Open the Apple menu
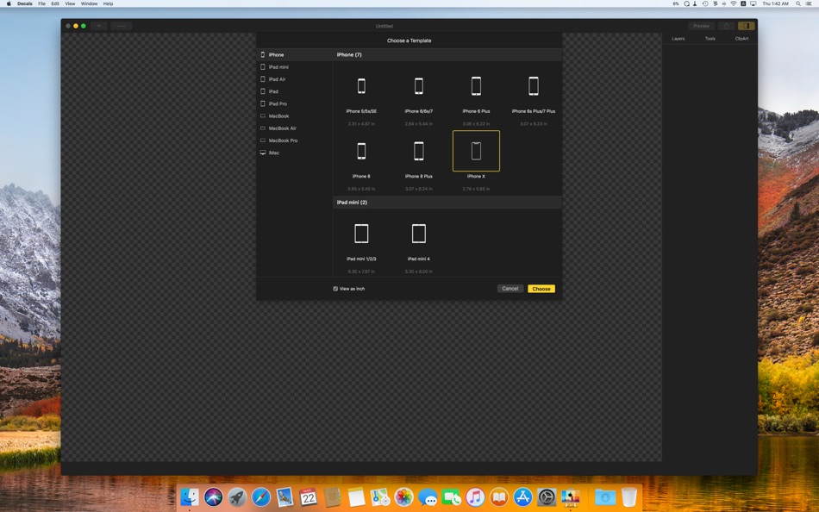Image resolution: width=819 pixels, height=512 pixels. point(9,3)
